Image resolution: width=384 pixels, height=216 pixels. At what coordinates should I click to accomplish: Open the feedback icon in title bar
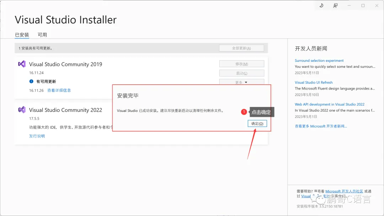tap(335, 5)
